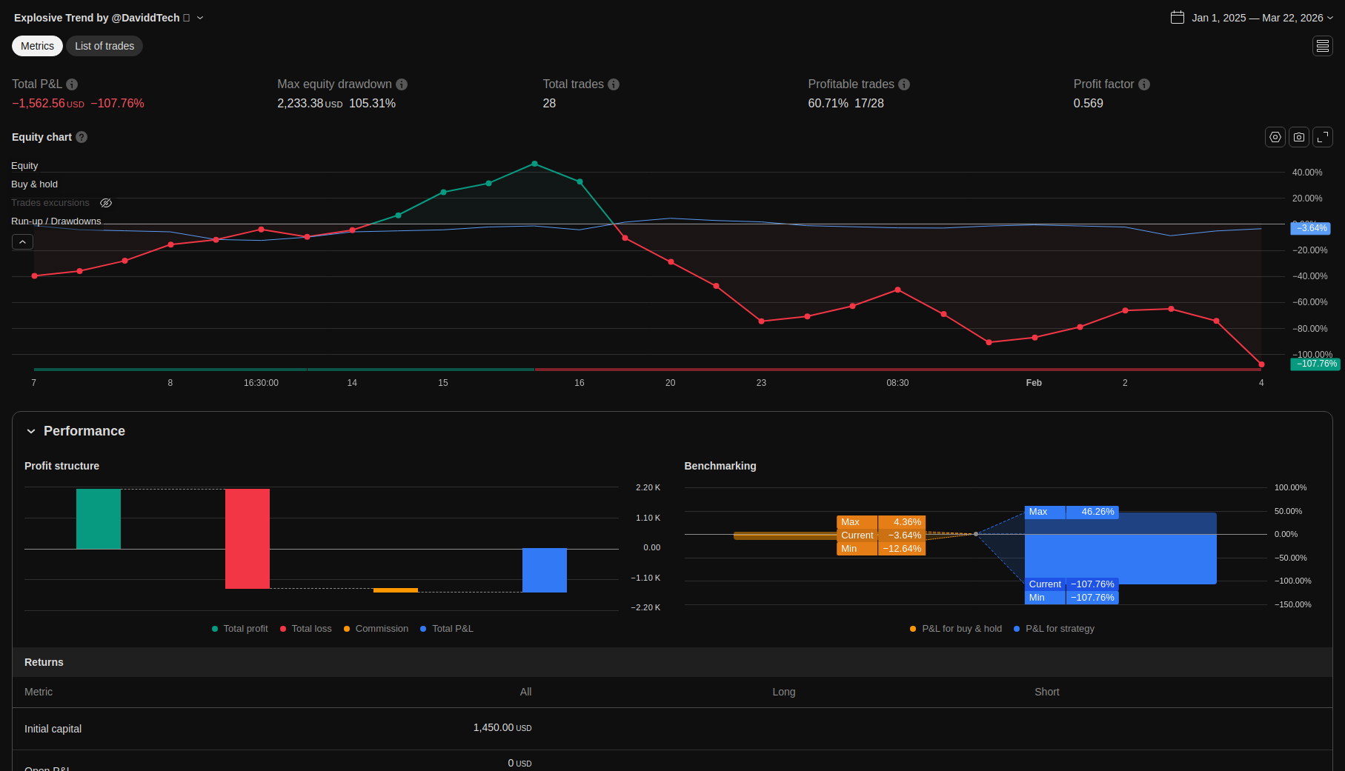Click the blue Total P&L bar
This screenshot has width=1345, height=771.
545,570
